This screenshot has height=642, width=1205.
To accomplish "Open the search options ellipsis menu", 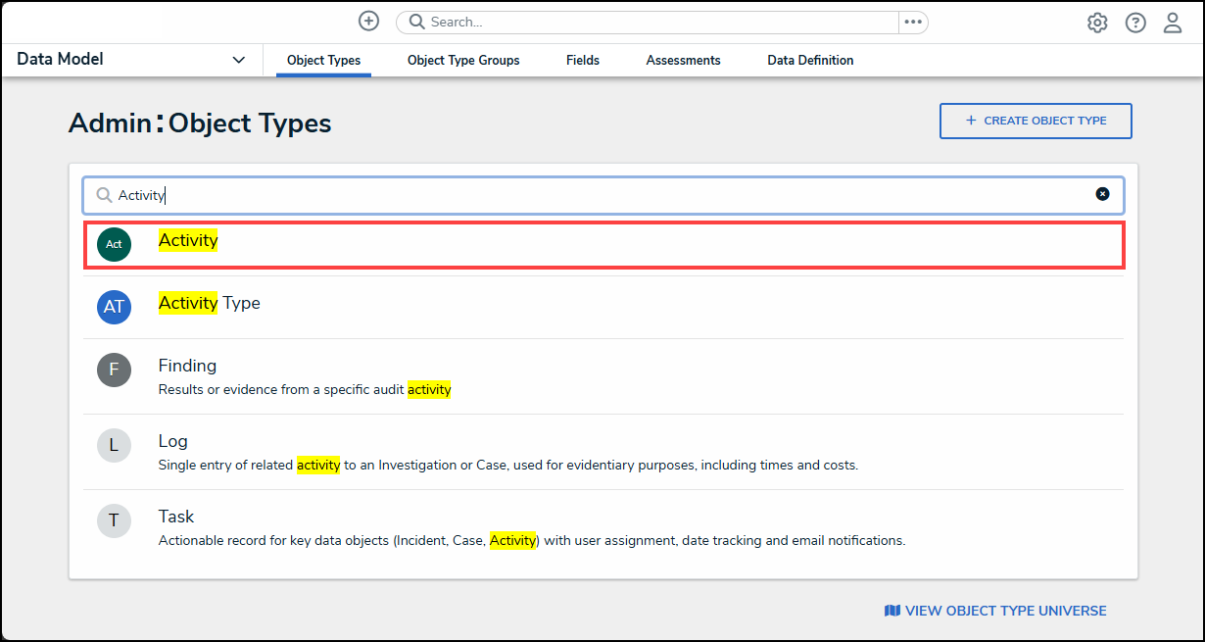I will click(x=913, y=23).
